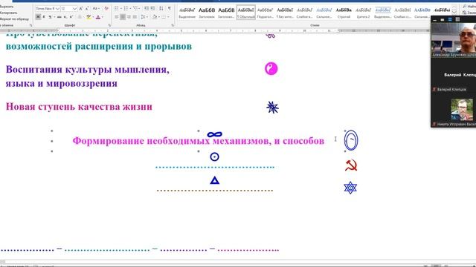Open underline style dropdown arrow
This screenshot has width=476, height=267.
(54, 17)
